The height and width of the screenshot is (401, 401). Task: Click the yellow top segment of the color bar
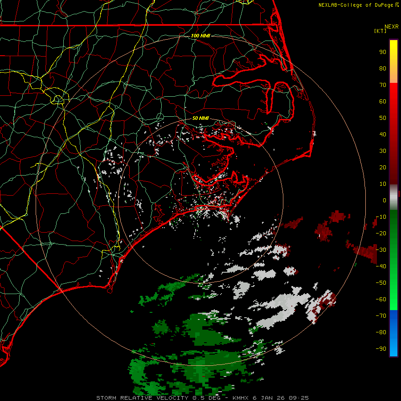coord(393,61)
